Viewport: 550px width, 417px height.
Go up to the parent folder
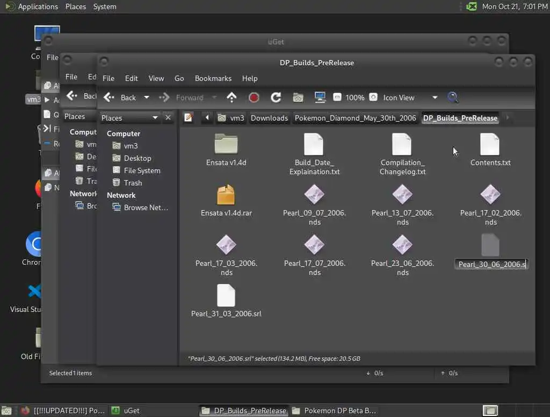point(232,98)
